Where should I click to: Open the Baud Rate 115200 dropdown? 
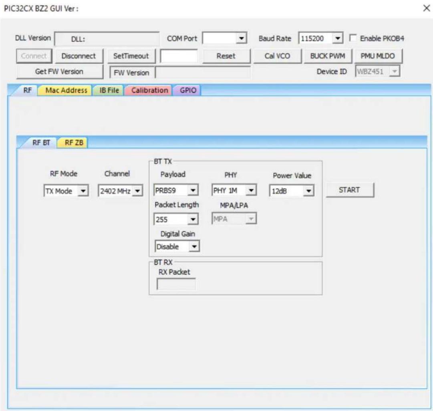(x=320, y=38)
